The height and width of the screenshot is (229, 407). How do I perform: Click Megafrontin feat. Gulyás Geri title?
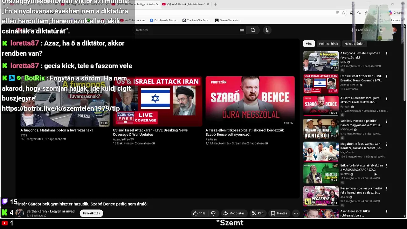(361, 146)
